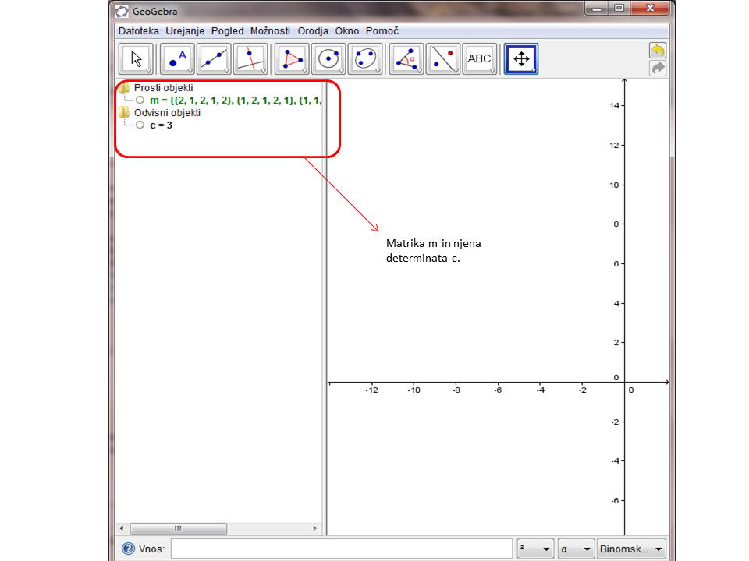The image size is (749, 561).
Task: Toggle visibility of matrix m
Action: click(x=140, y=99)
